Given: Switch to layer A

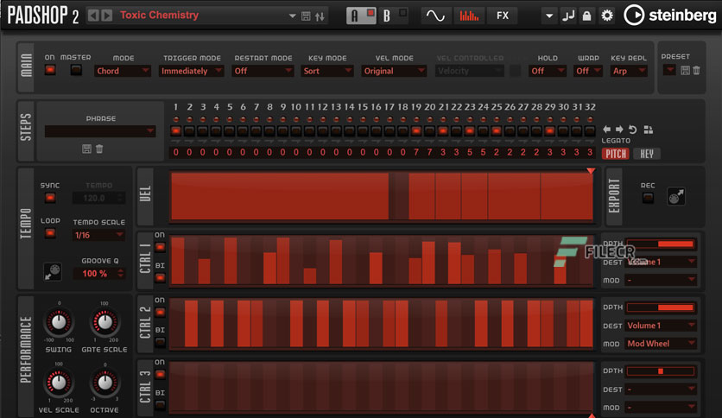Looking at the screenshot, I should tap(361, 16).
